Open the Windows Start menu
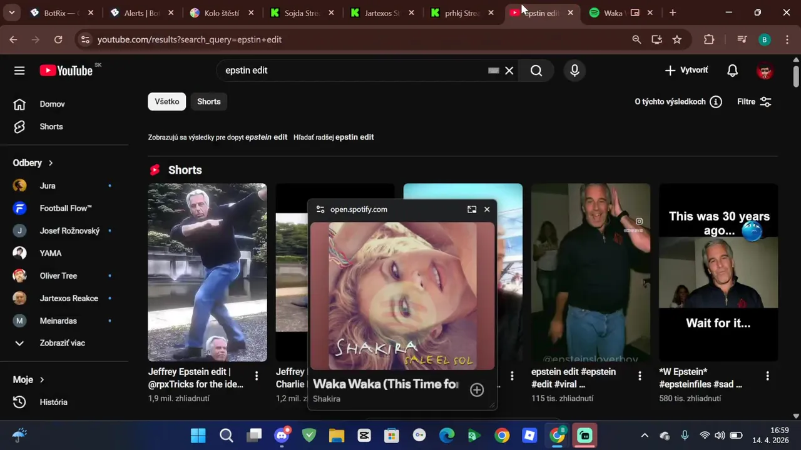The width and height of the screenshot is (801, 450). (x=198, y=436)
